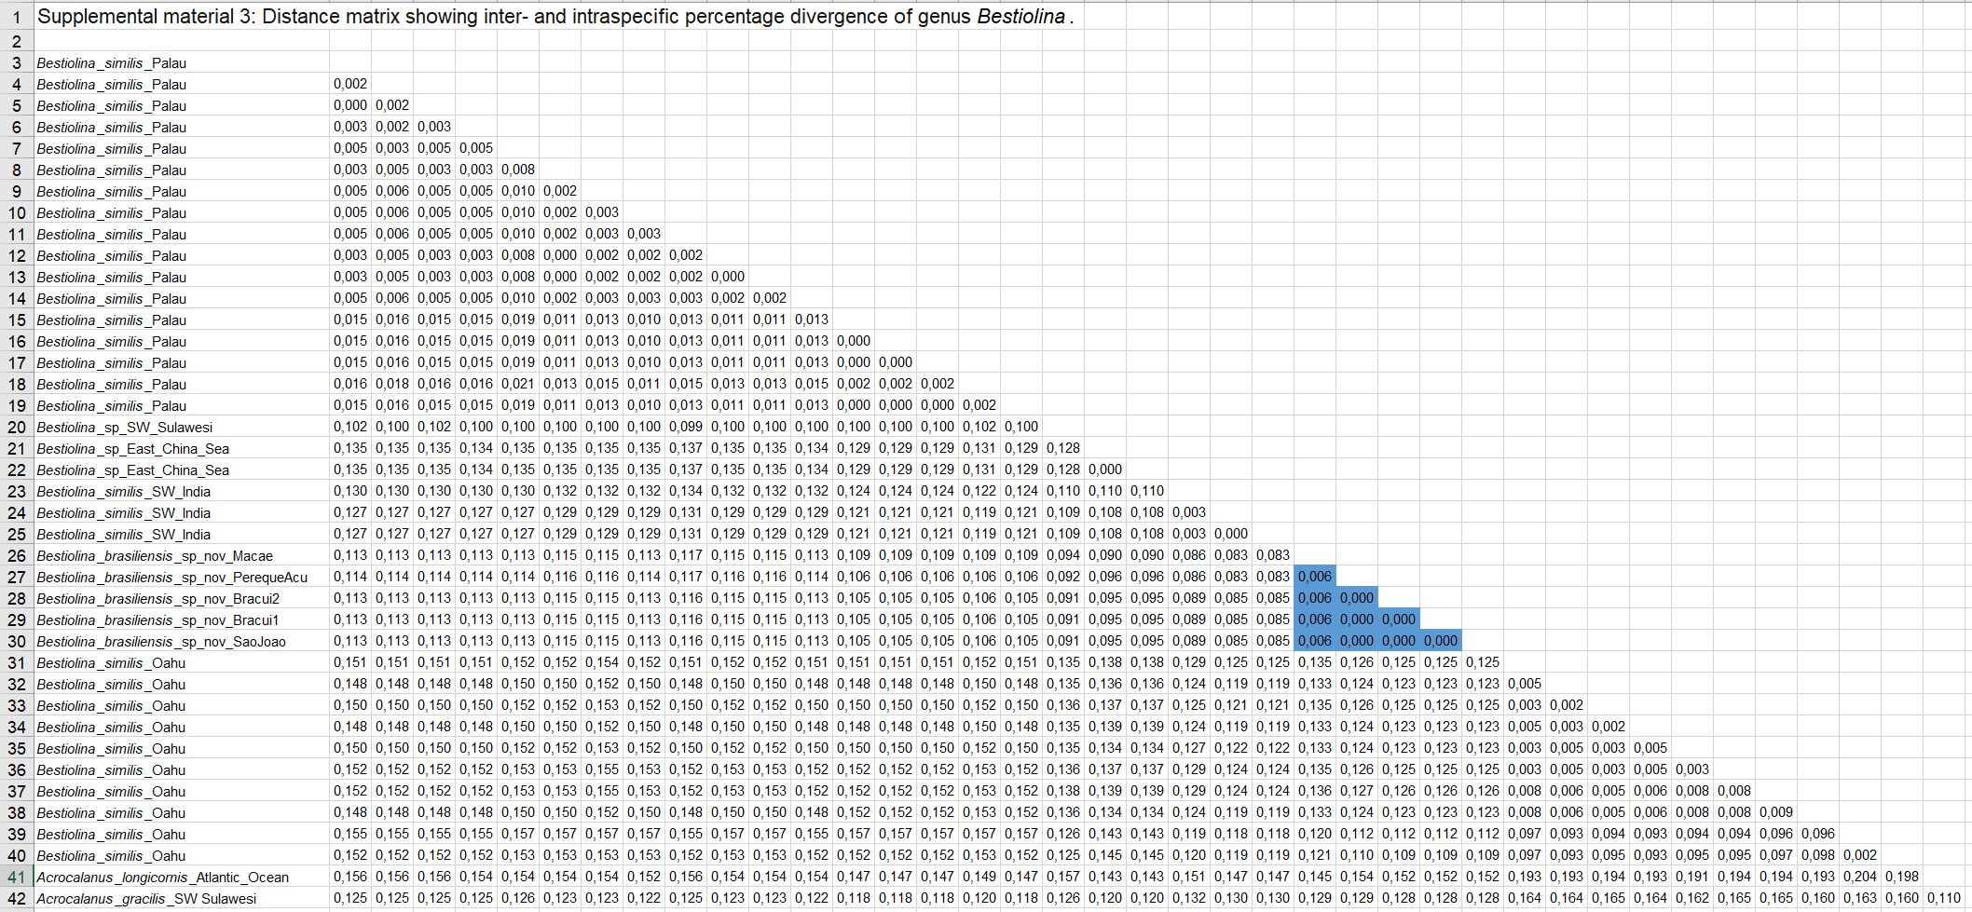Screen dimensions: 1972x912
Task: Select last blue highlighted cell in row 30
Action: tap(1441, 641)
